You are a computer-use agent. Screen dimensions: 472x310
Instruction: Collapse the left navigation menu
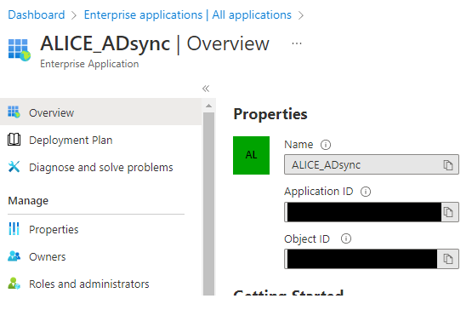[206, 89]
